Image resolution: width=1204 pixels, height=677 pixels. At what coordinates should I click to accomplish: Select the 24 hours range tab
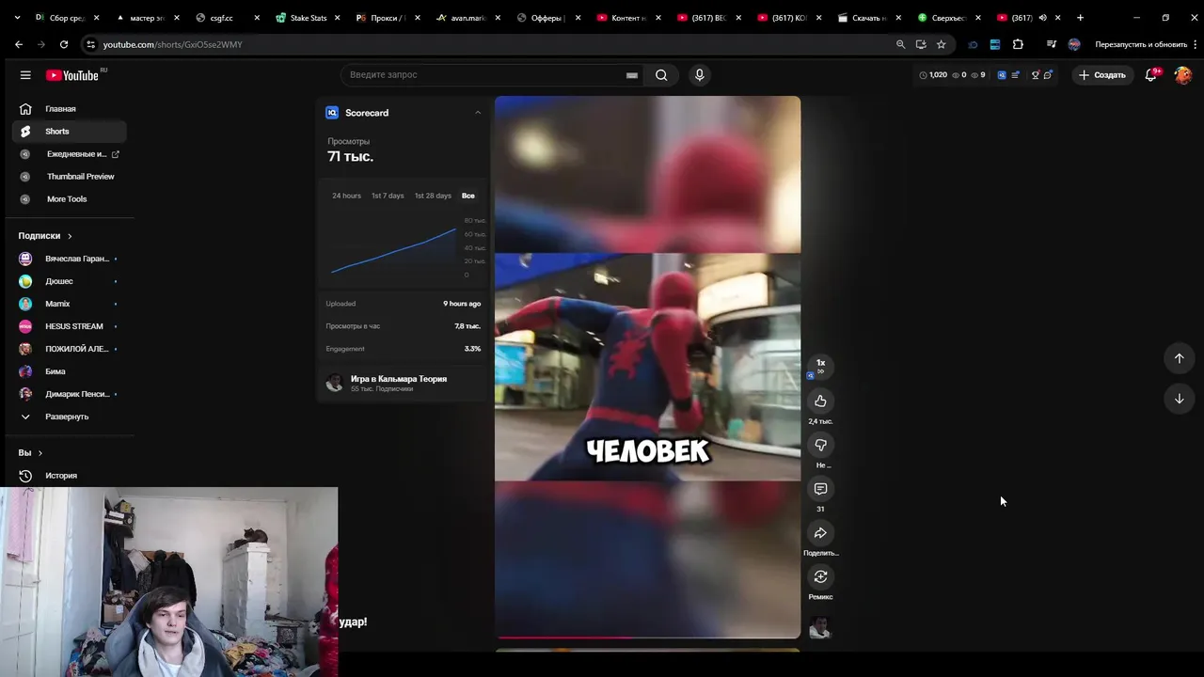(346, 196)
